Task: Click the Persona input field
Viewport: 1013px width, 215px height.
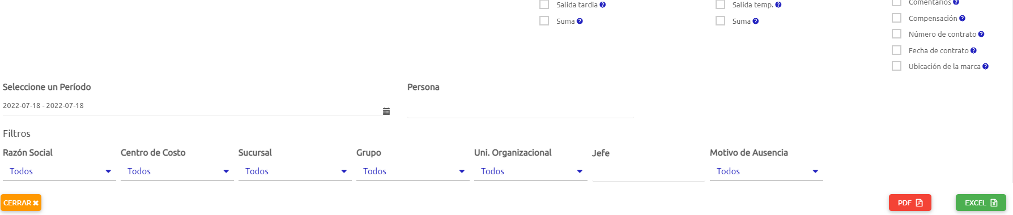Action: point(520,109)
